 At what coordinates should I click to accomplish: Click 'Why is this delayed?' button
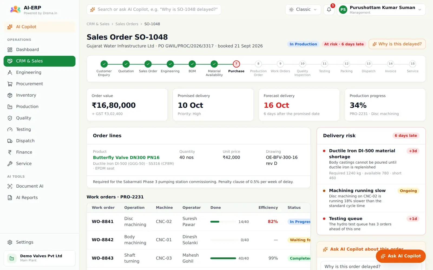pyautogui.click(x=397, y=44)
